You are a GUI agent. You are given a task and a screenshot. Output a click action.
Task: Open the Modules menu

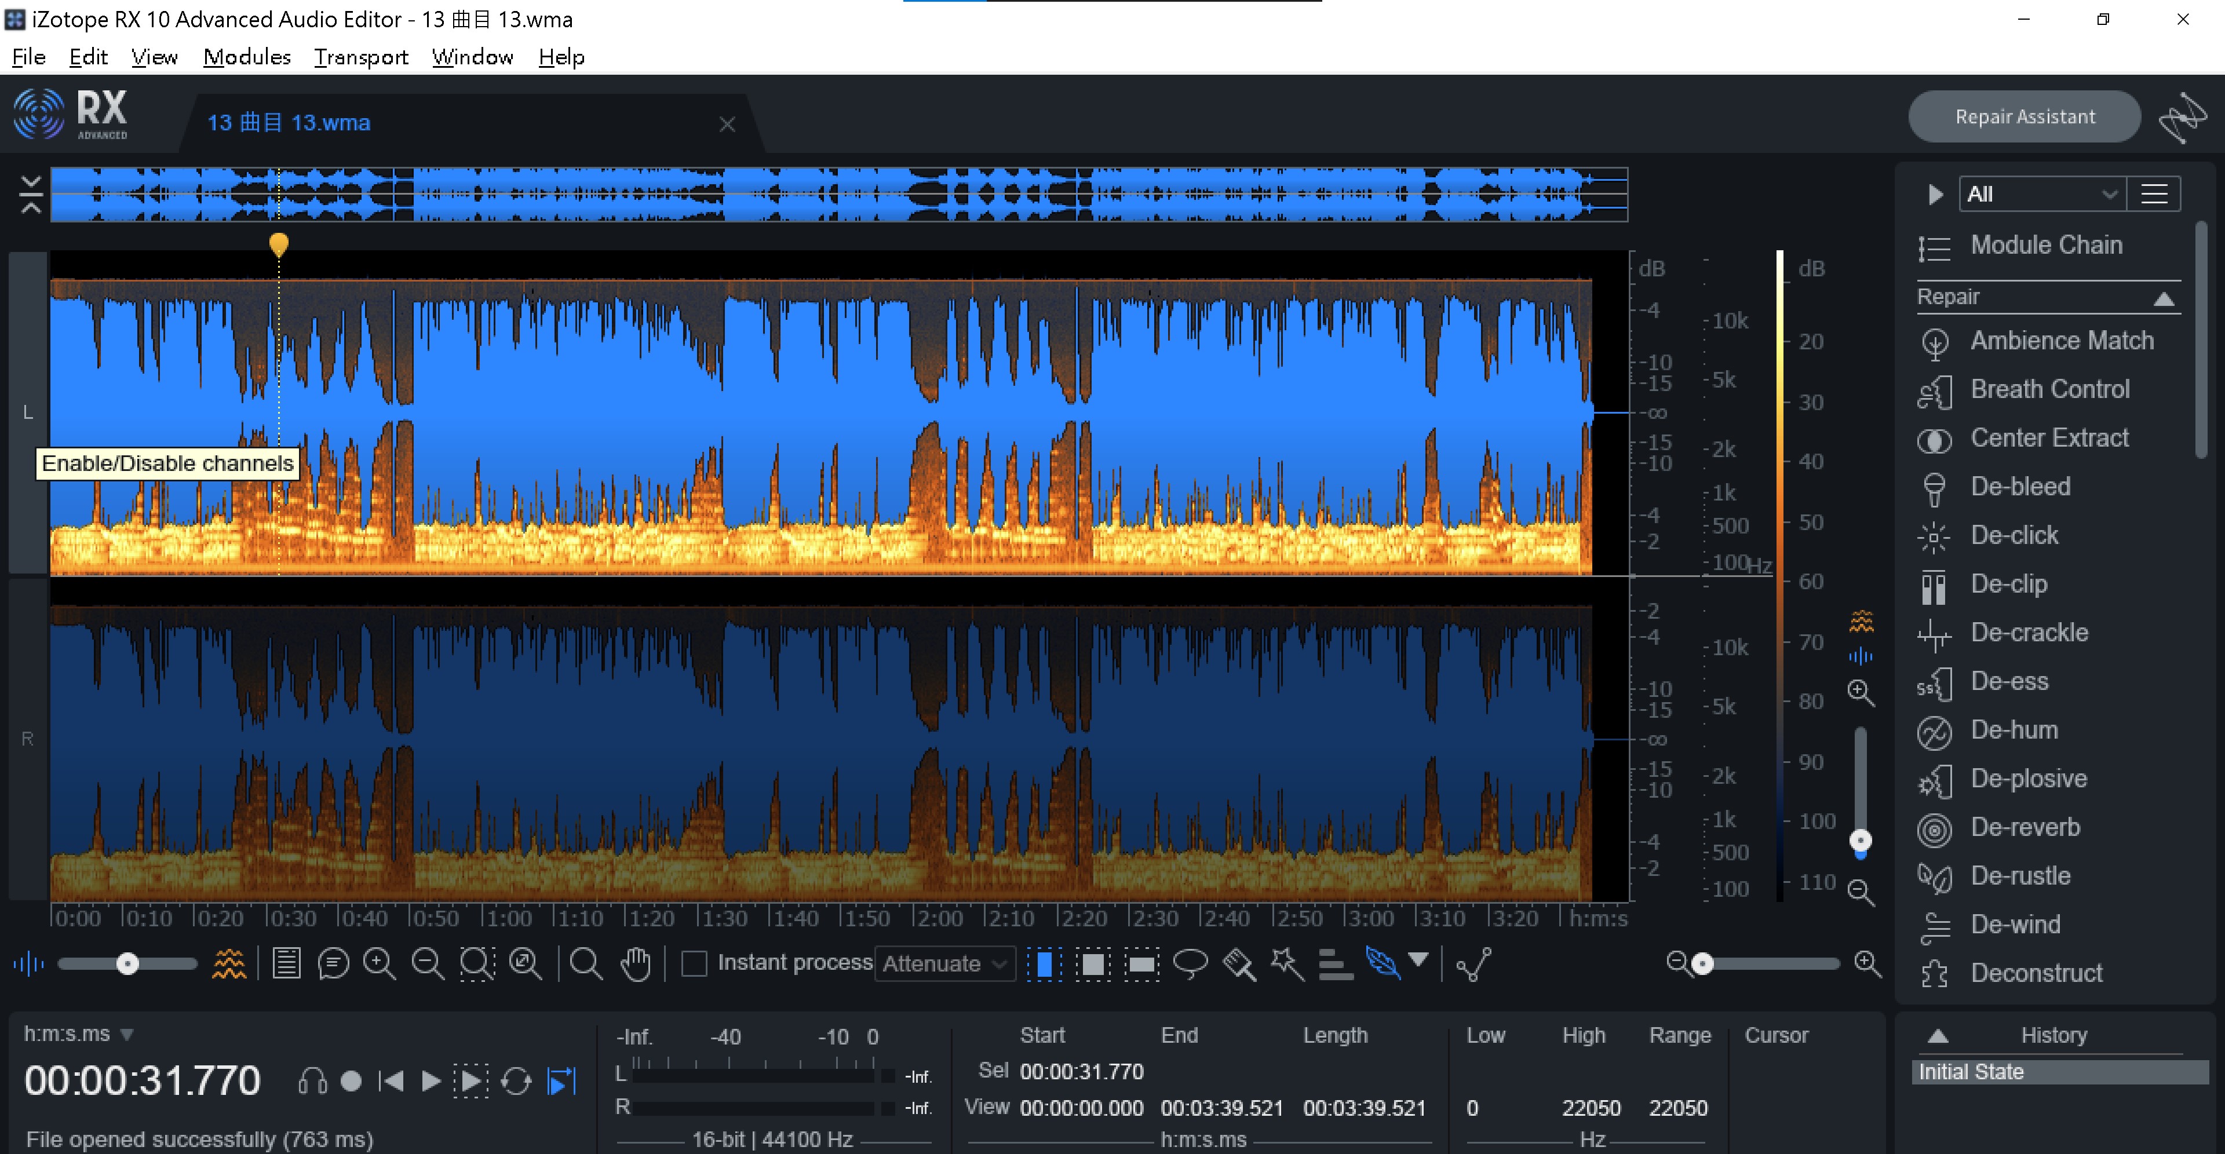point(246,57)
